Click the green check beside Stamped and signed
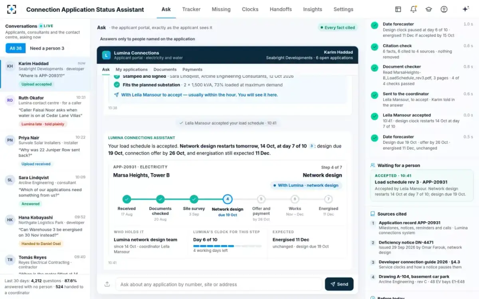This screenshot has height=299, width=479. 117,76
